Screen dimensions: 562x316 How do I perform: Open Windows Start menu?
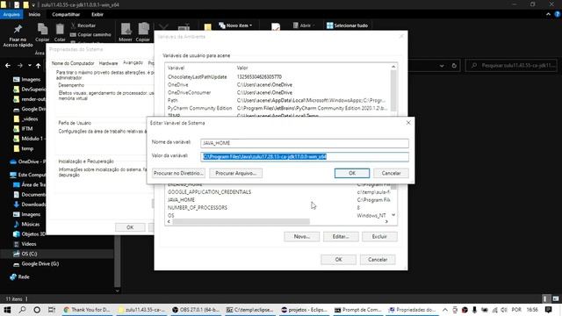point(7,310)
